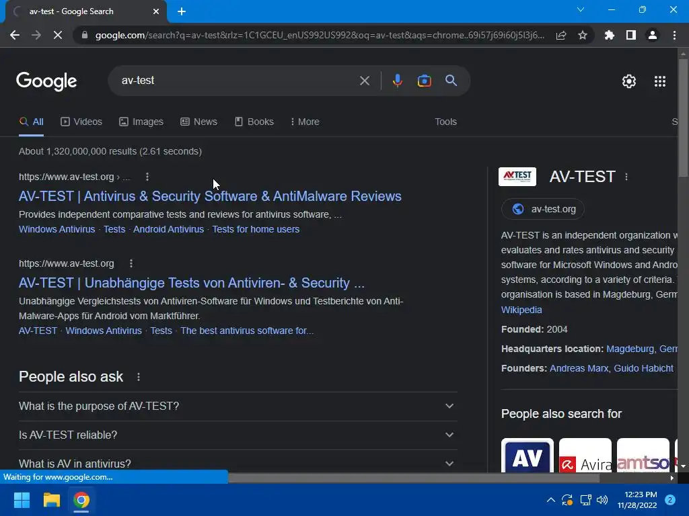Click the address bar URL
Viewport: 689px width, 516px height.
(320, 35)
